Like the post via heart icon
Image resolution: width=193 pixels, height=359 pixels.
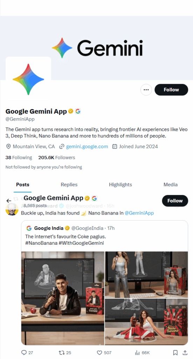tap(99, 352)
